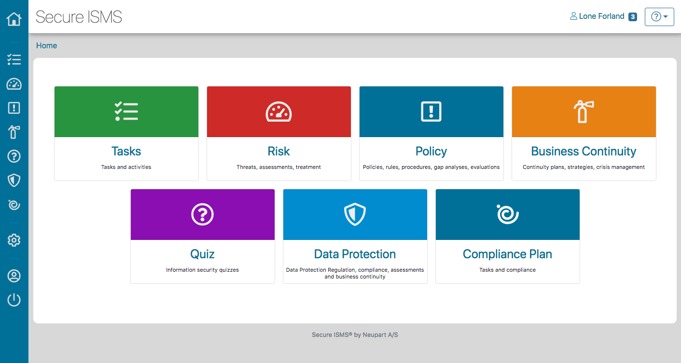Open the fire extinguisher Business Continuity sidebar icon

click(14, 132)
